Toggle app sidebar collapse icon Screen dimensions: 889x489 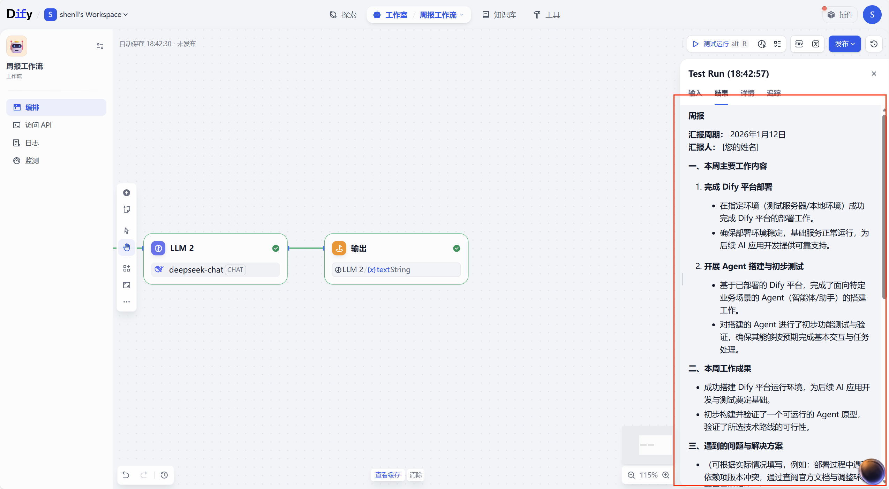(x=100, y=46)
